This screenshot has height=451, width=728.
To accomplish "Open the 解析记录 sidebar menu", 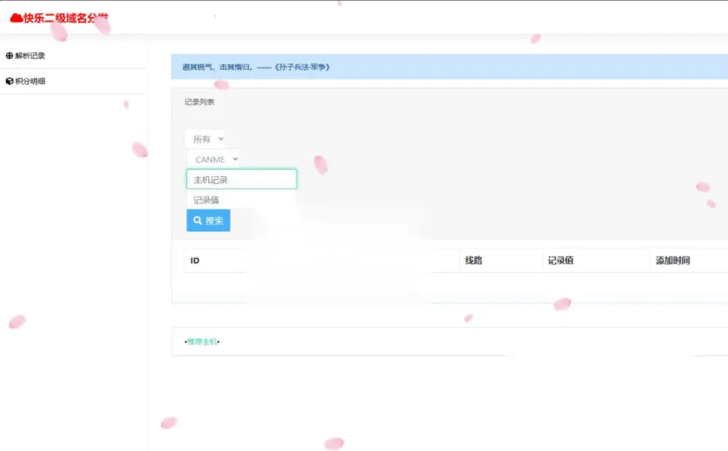I will coord(30,56).
